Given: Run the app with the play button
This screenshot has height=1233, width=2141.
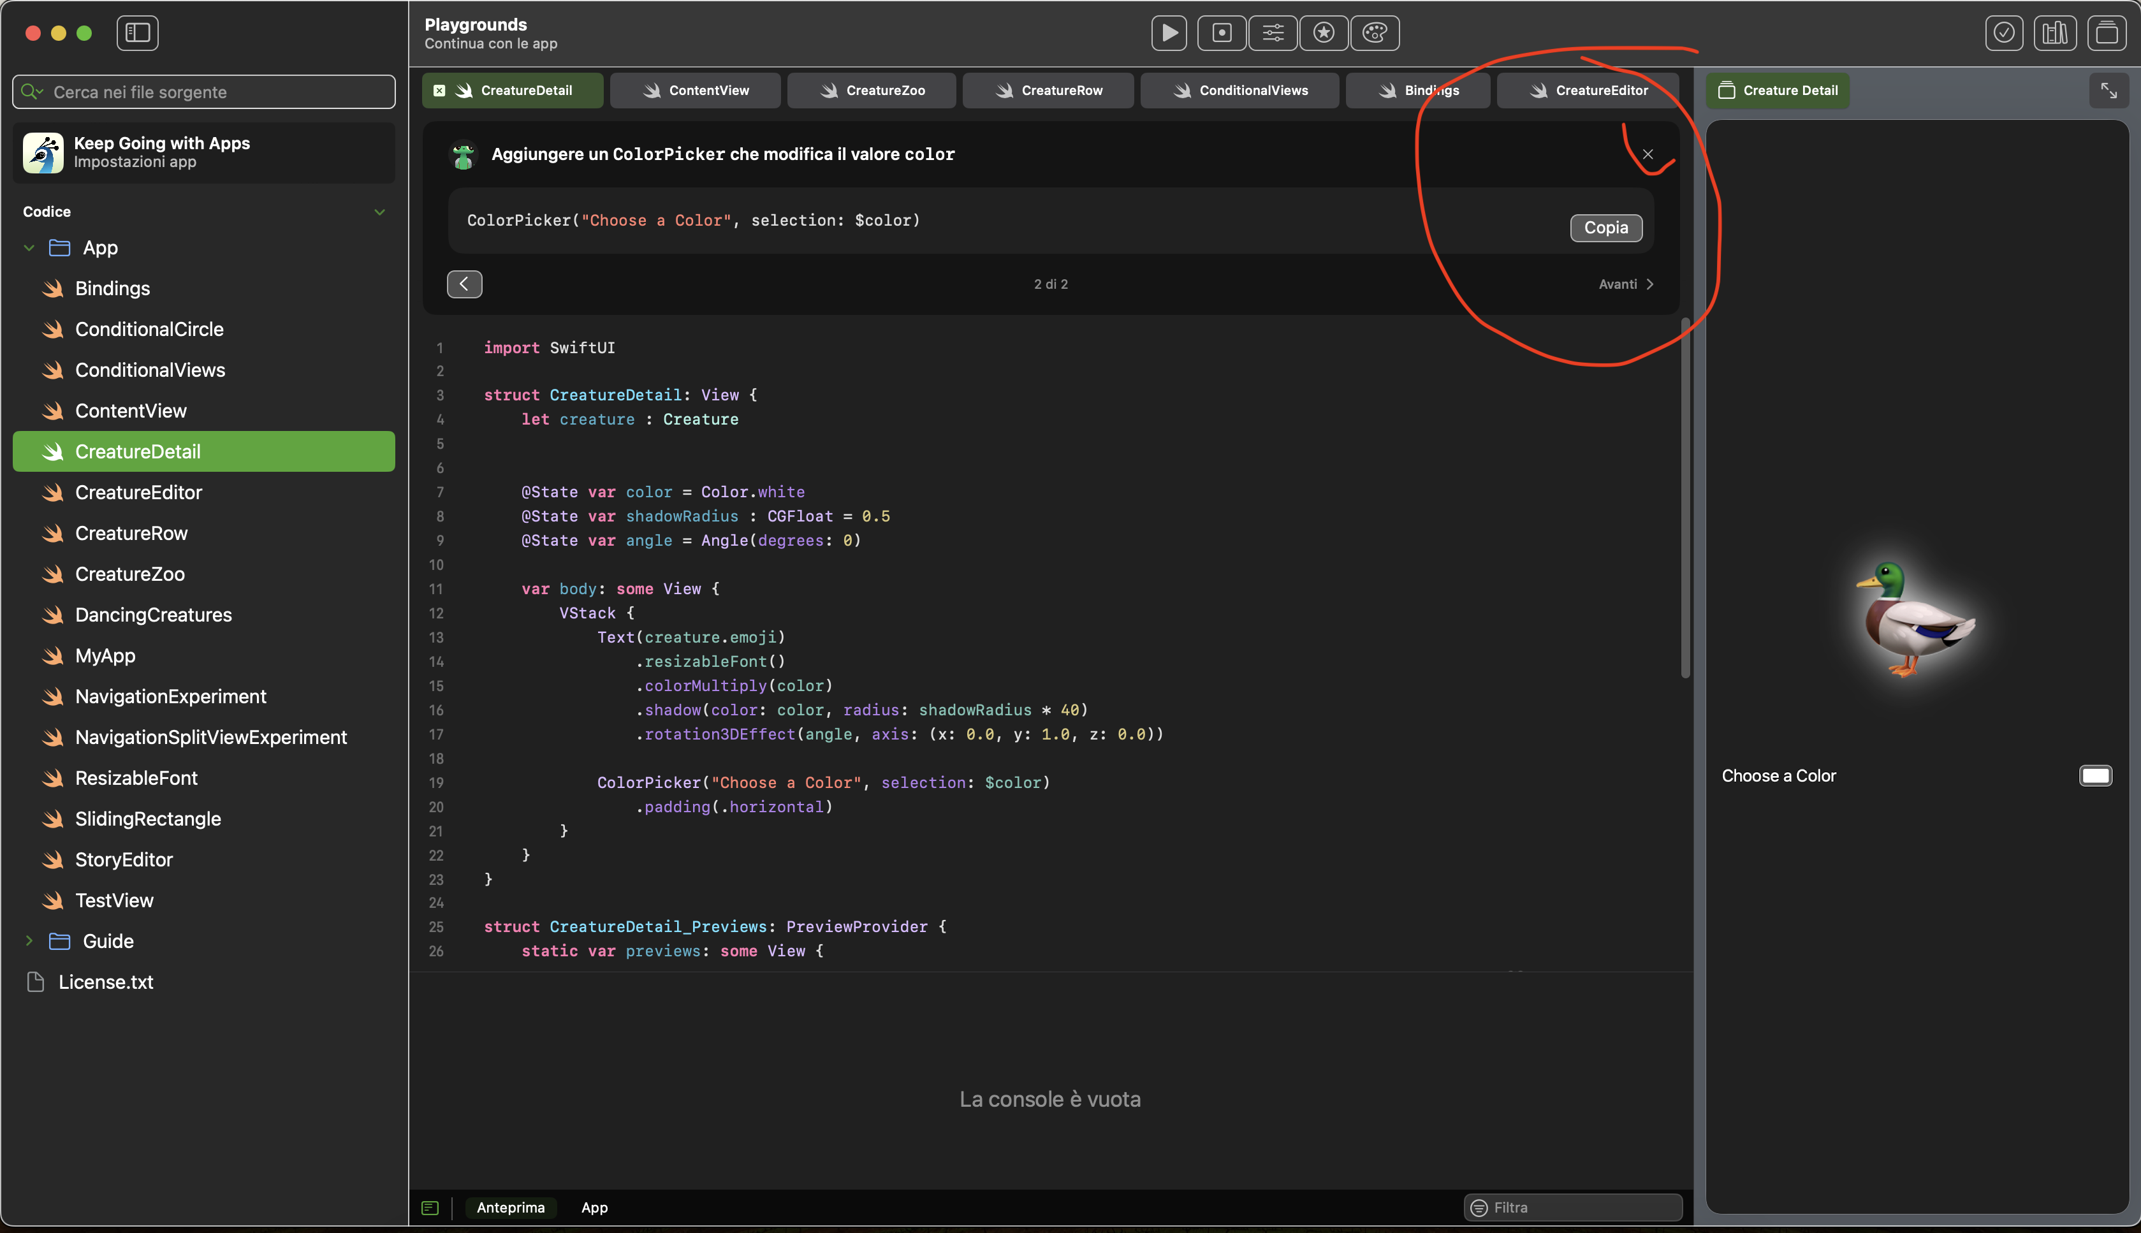Looking at the screenshot, I should (x=1169, y=33).
